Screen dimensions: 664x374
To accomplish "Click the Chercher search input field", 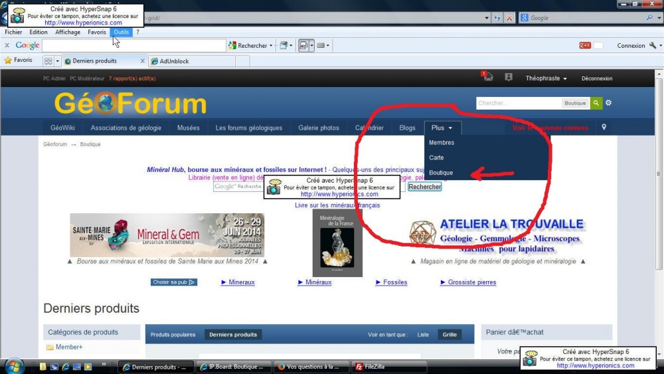I will pos(518,103).
